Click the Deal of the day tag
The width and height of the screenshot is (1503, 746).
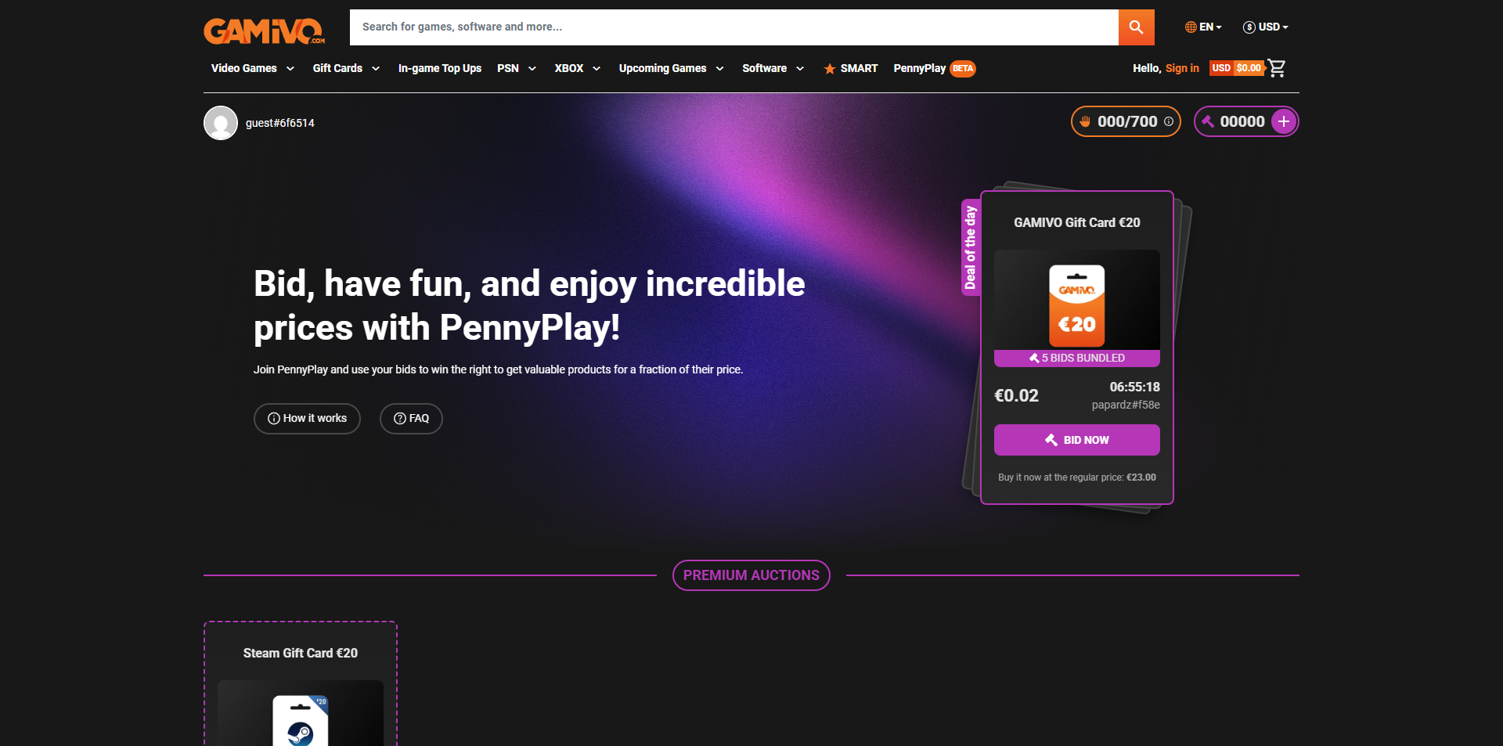click(971, 247)
